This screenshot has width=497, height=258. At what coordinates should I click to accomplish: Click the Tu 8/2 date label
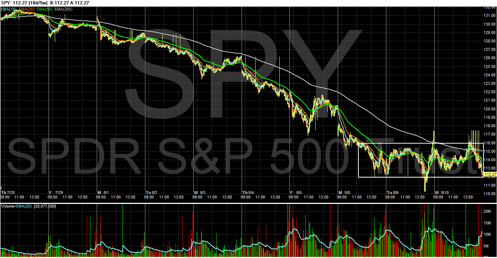coord(152,193)
